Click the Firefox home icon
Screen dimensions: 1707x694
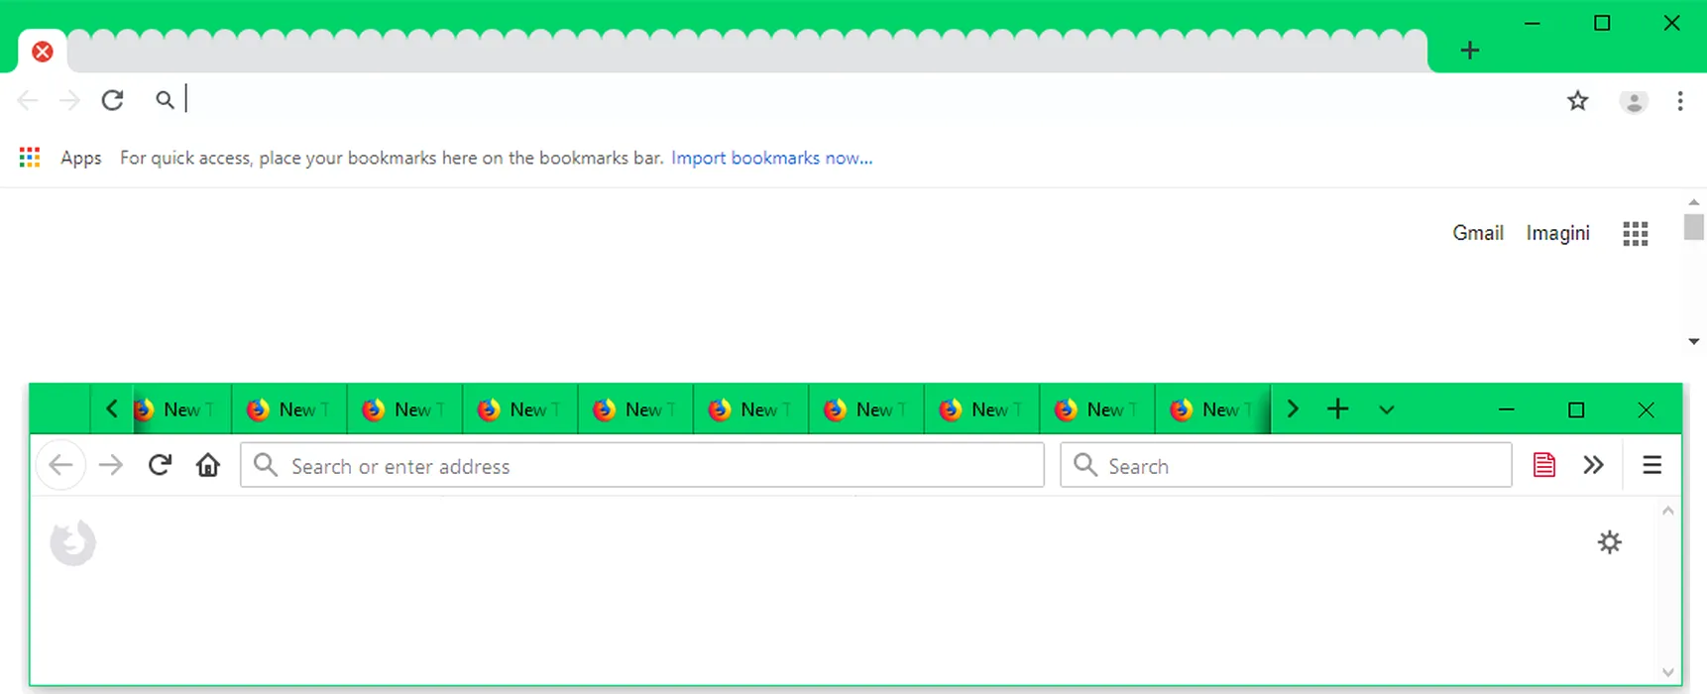(207, 465)
